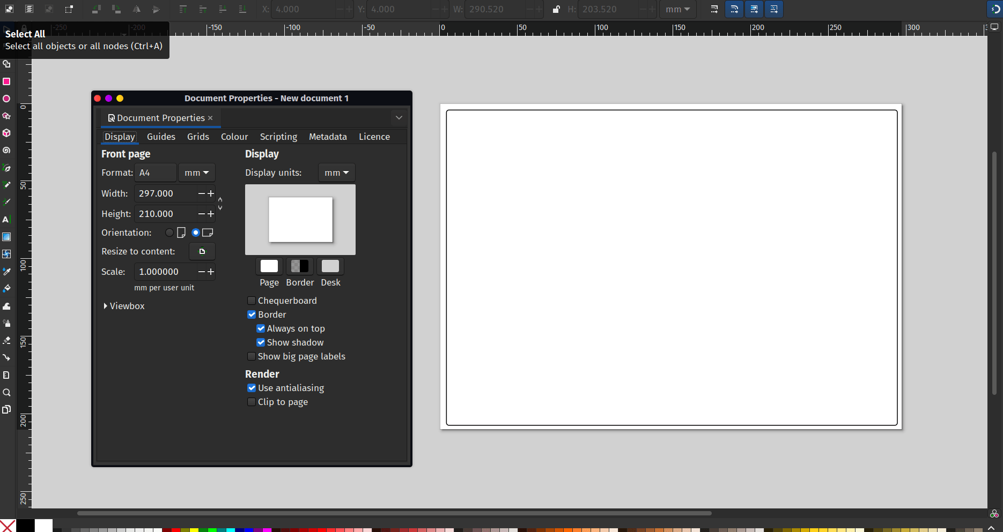Click the page Width input field

click(x=165, y=193)
